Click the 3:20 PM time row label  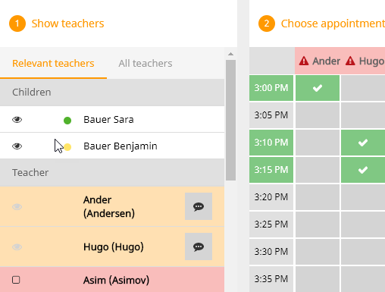pyautogui.click(x=271, y=197)
